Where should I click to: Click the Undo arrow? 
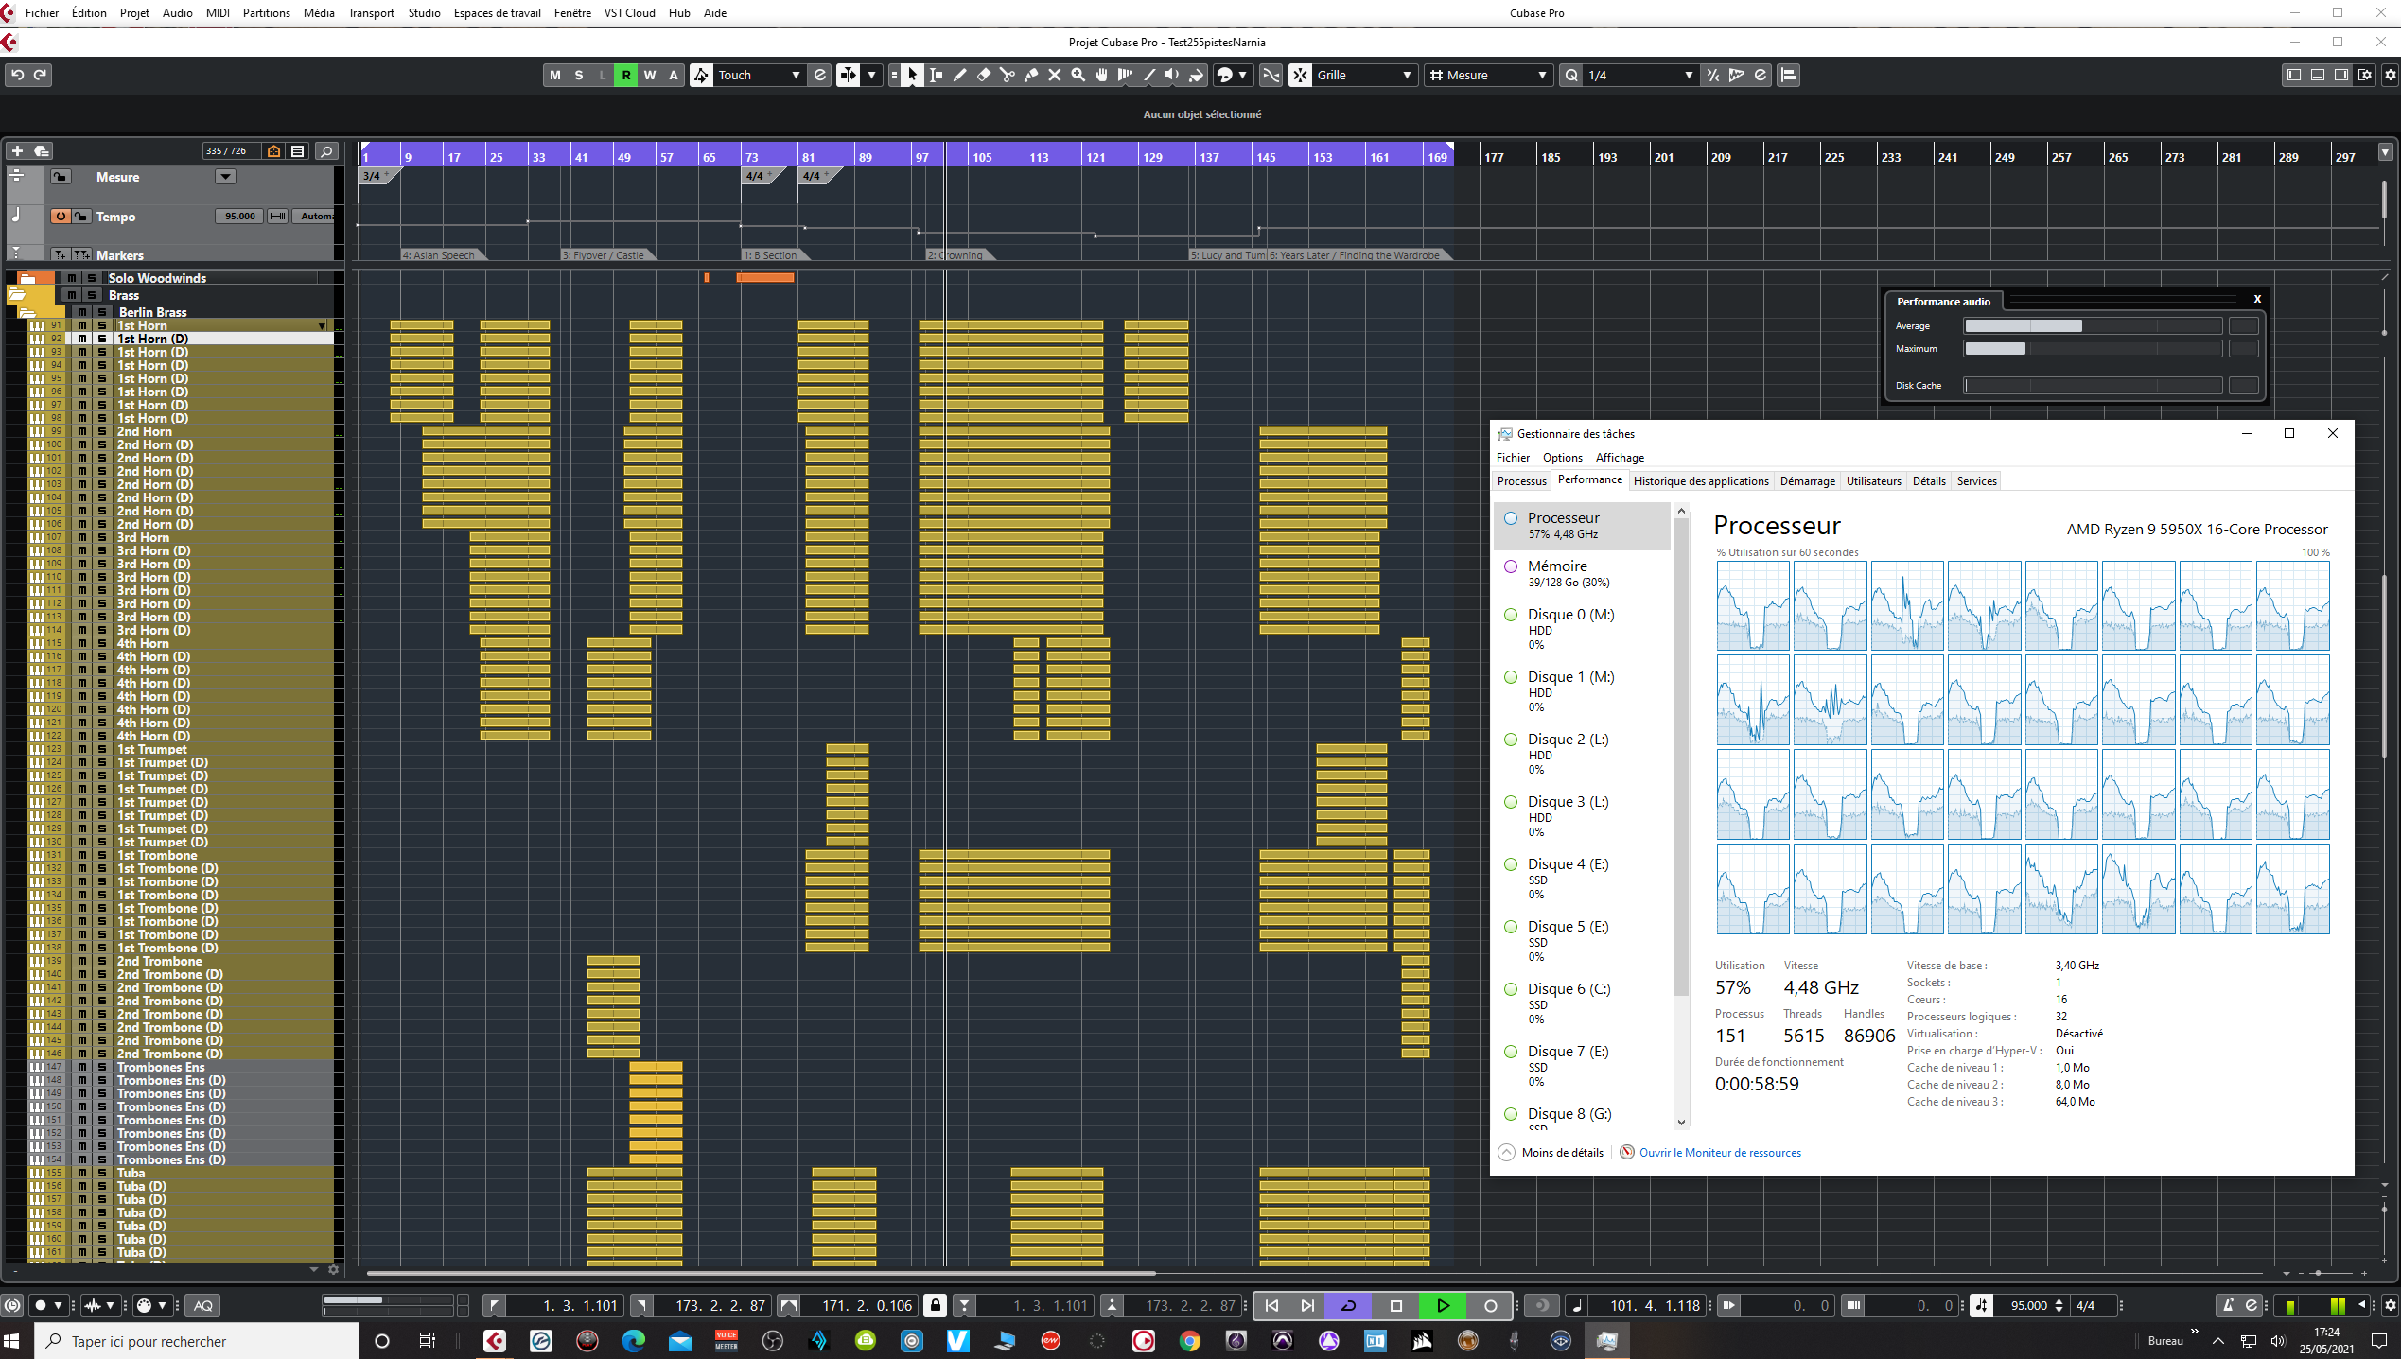coord(17,75)
